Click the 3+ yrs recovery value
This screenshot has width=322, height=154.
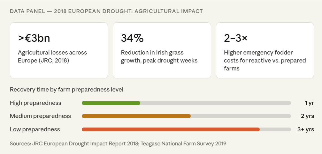coord(306,129)
